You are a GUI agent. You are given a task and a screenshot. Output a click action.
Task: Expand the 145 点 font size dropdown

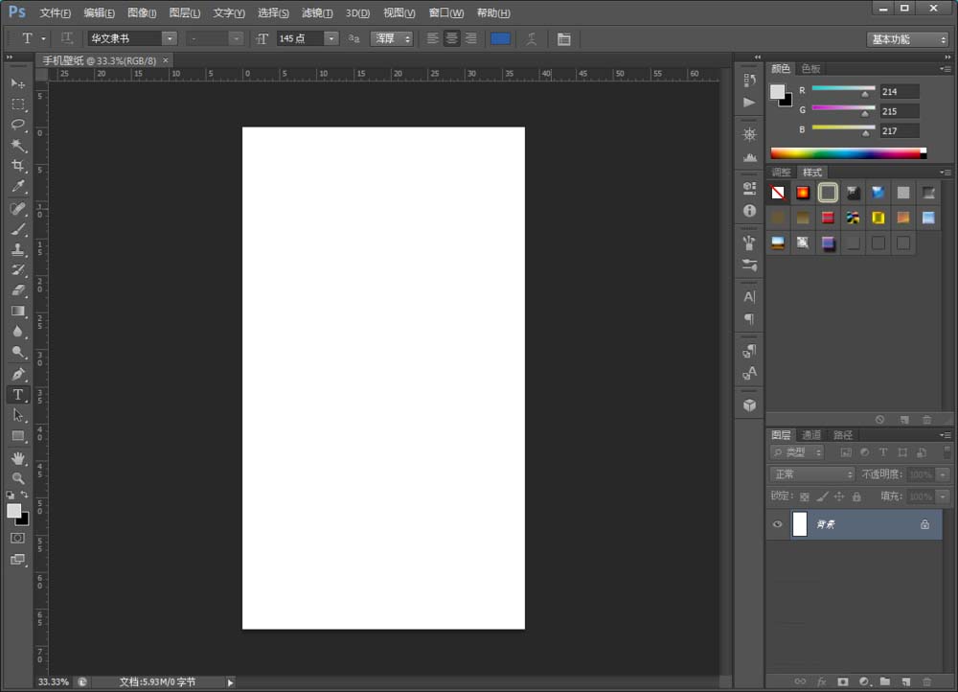pyautogui.click(x=331, y=38)
